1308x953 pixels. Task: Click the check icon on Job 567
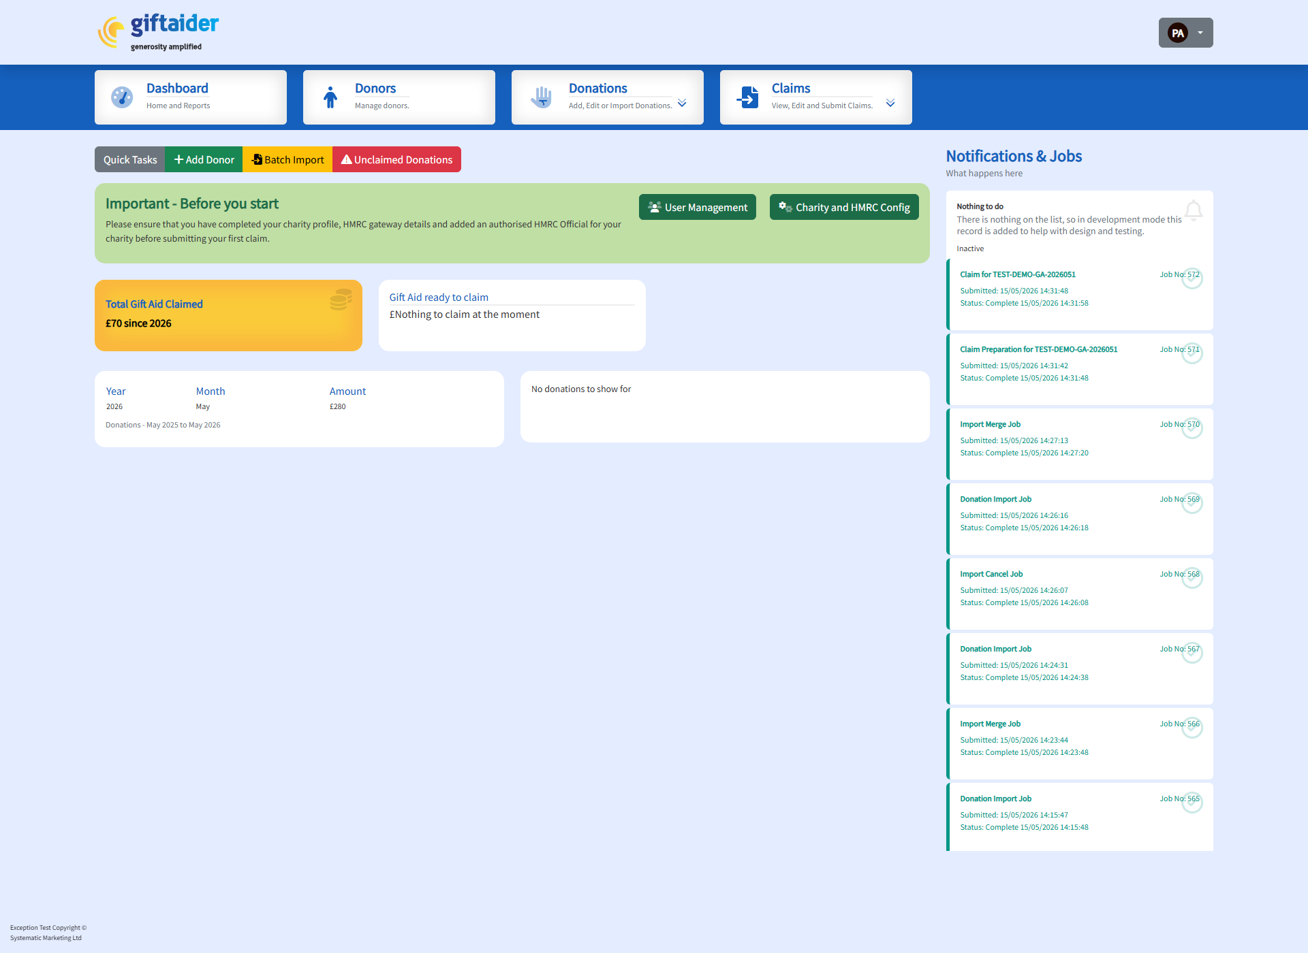click(x=1192, y=653)
